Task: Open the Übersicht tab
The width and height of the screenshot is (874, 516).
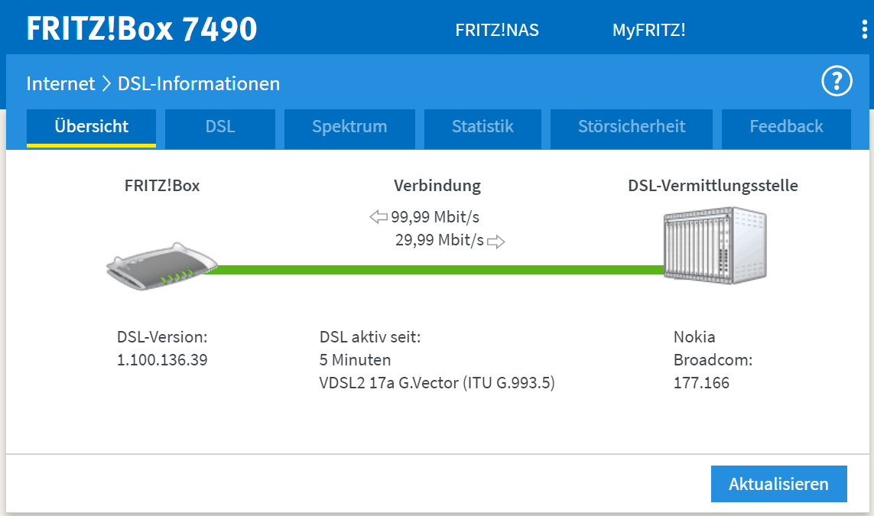Action: (x=92, y=127)
